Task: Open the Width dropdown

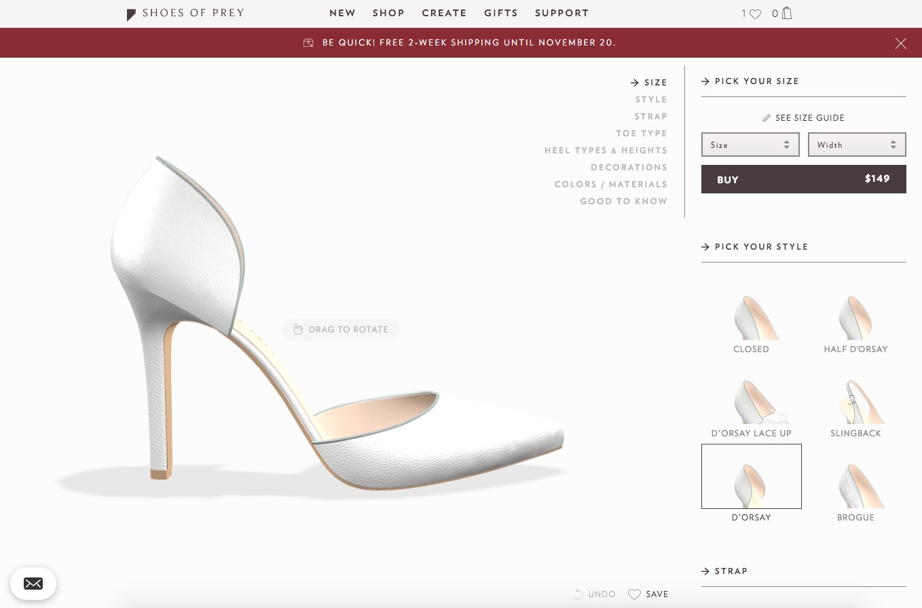Action: [x=856, y=145]
